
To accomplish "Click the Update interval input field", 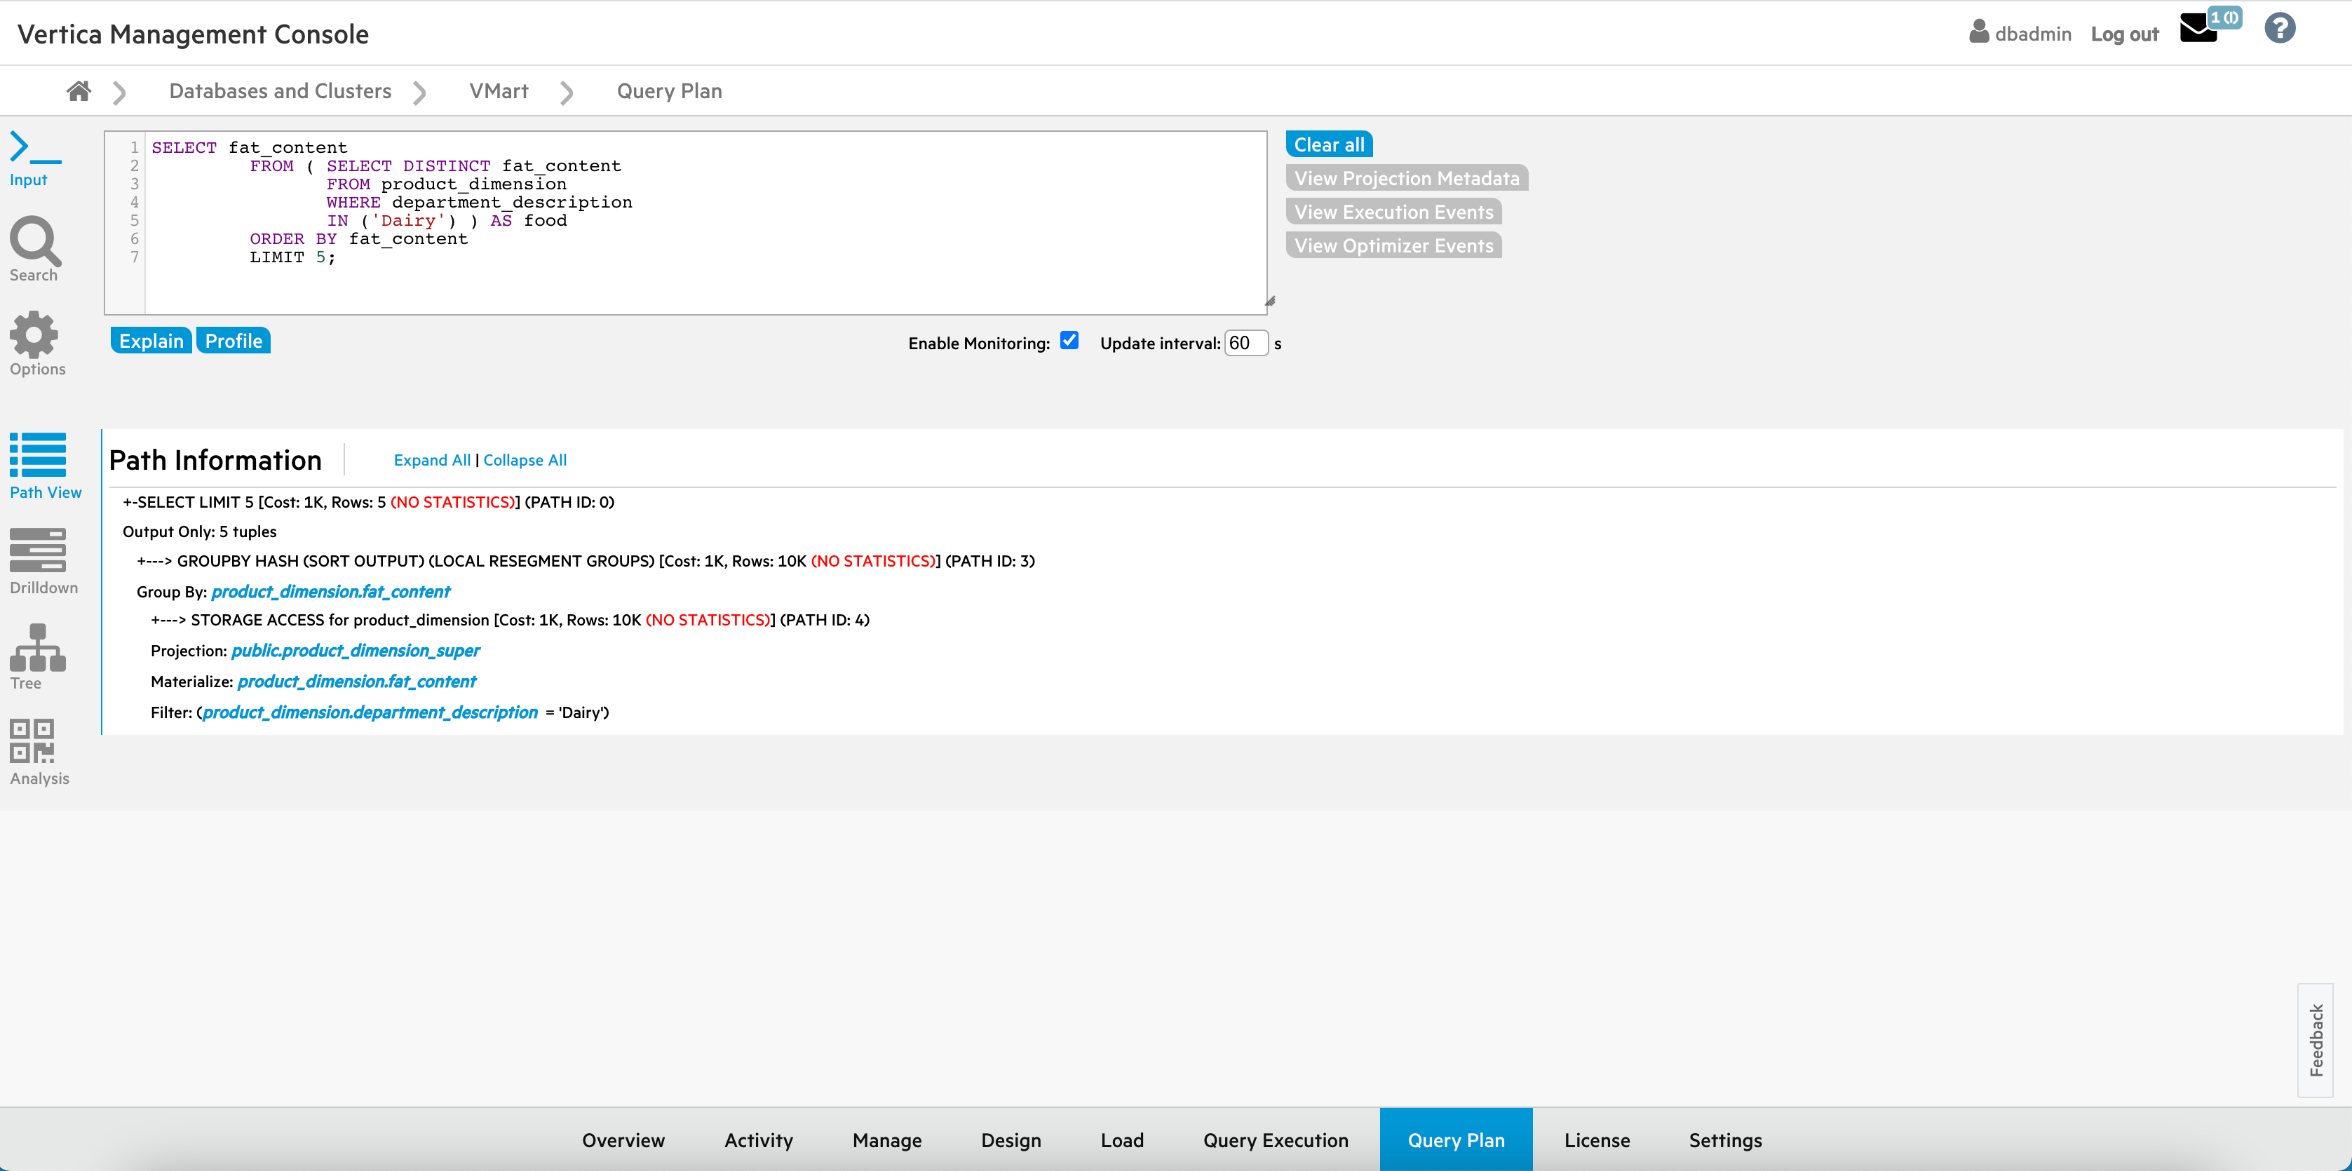I will 1245,343.
